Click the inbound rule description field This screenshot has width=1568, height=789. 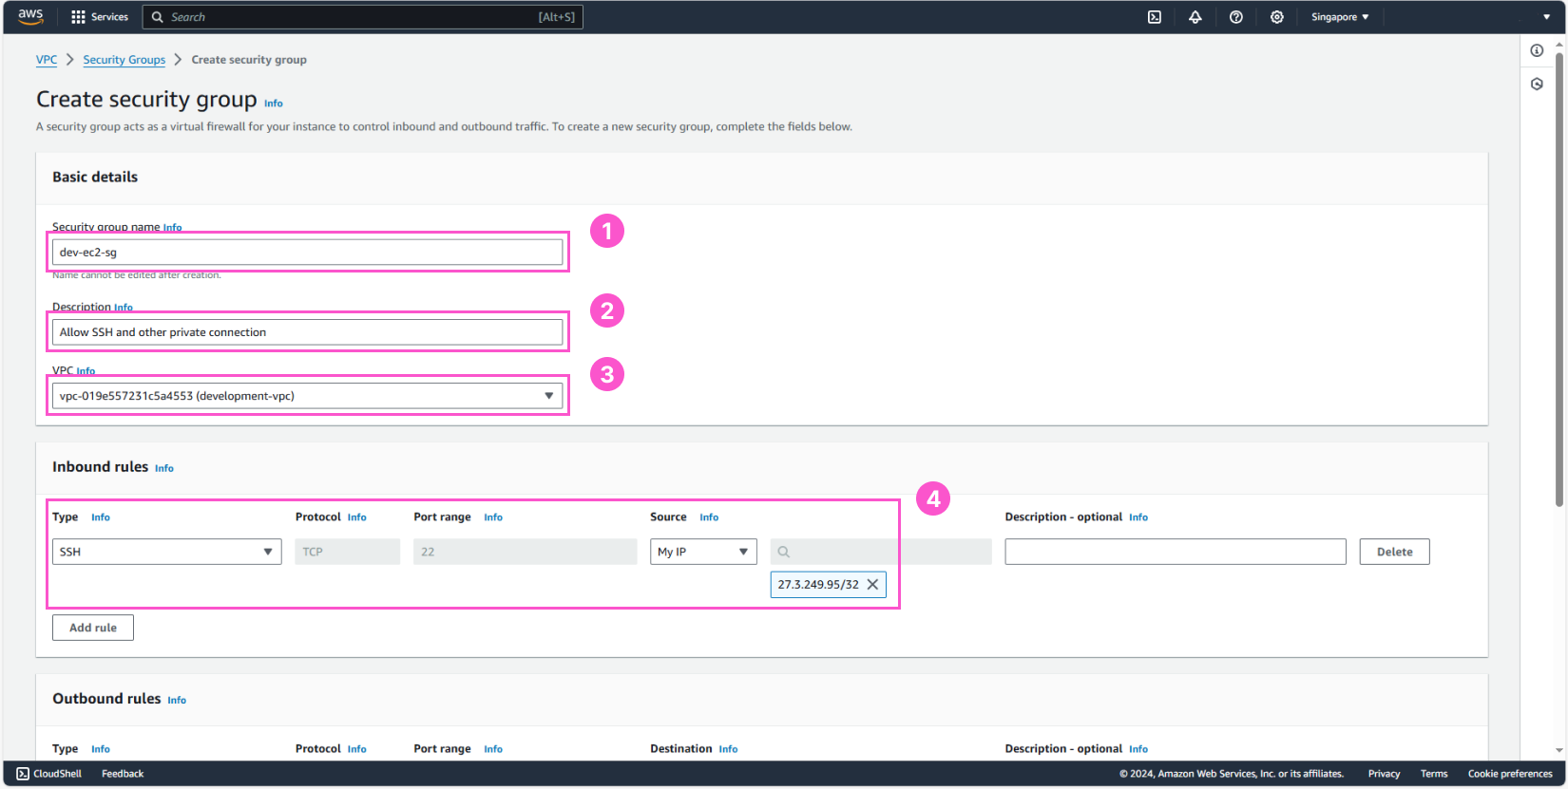click(x=1176, y=552)
